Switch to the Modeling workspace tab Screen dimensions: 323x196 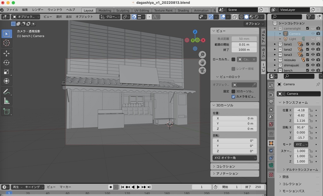point(105,10)
